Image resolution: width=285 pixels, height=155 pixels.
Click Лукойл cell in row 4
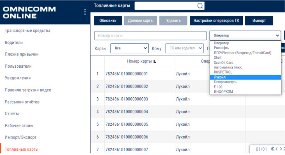click(x=183, y=112)
